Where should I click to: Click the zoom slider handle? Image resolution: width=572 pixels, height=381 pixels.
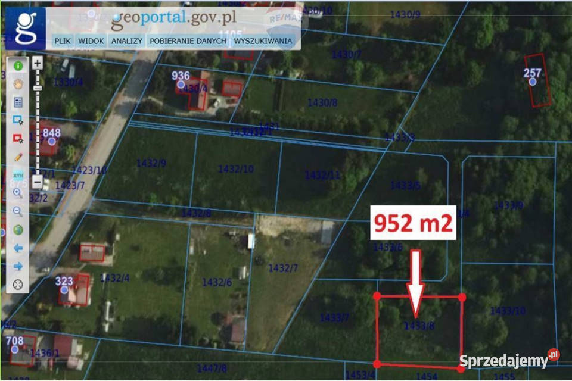pyautogui.click(x=37, y=88)
